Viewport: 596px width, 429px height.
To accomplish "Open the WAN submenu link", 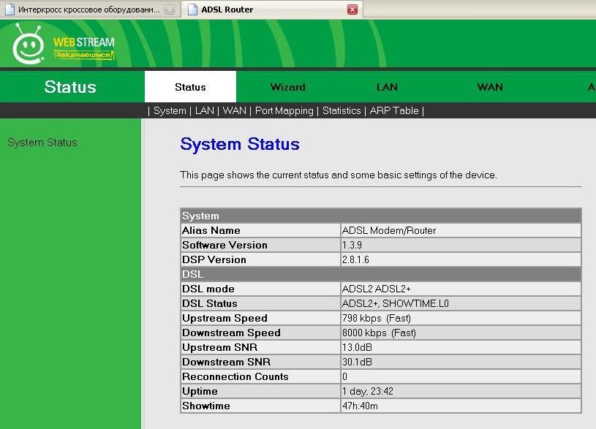I will (x=234, y=110).
